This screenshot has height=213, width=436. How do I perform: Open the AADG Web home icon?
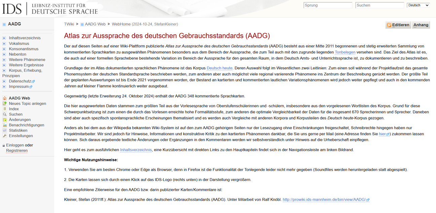click(x=4, y=98)
